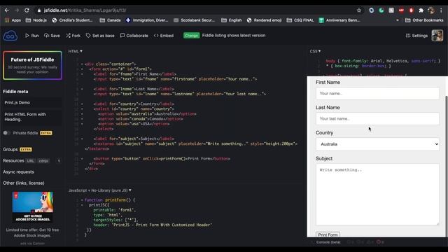The height and width of the screenshot is (252, 448).
Task: Expand Other (links, license) section
Action: [24, 183]
